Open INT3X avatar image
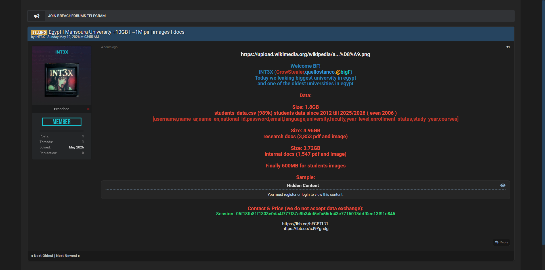The height and width of the screenshot is (270, 545). (x=62, y=80)
